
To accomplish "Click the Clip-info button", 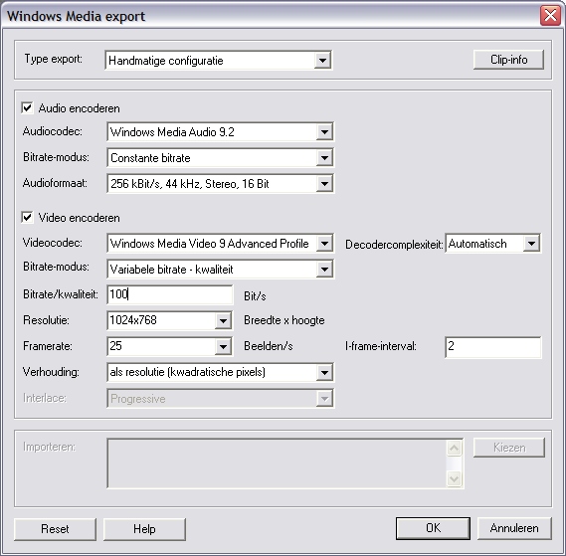I will (x=508, y=60).
